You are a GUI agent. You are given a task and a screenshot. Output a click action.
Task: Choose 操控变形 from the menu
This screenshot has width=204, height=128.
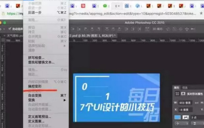[x=46, y=86]
